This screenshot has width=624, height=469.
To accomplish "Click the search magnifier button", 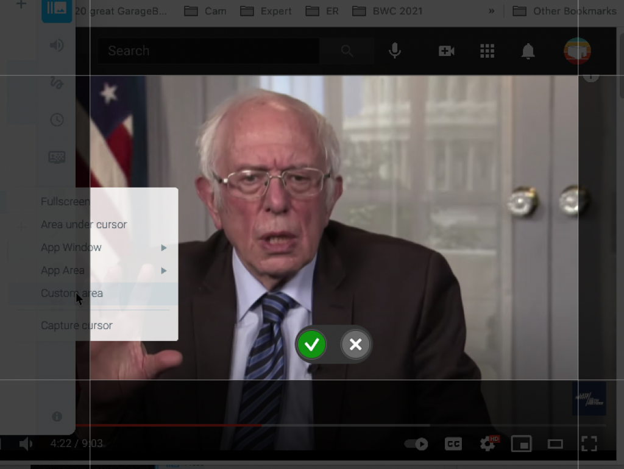I will point(347,51).
